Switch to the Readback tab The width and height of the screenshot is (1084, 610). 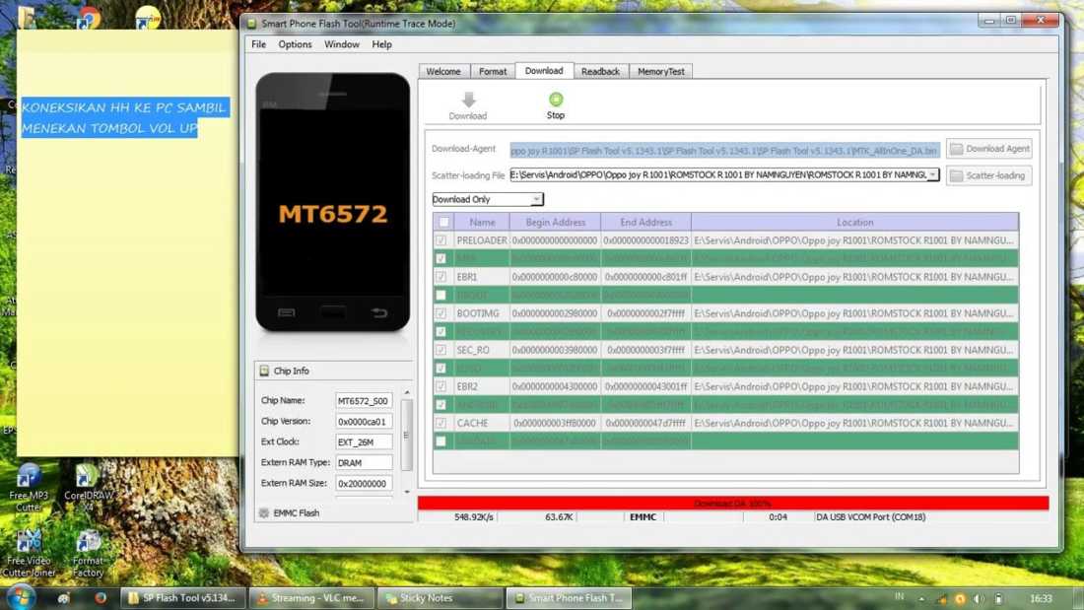(600, 71)
